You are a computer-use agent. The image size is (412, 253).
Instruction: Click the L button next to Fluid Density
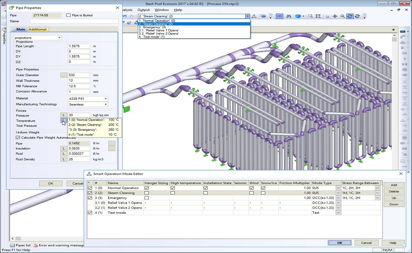pos(64,159)
